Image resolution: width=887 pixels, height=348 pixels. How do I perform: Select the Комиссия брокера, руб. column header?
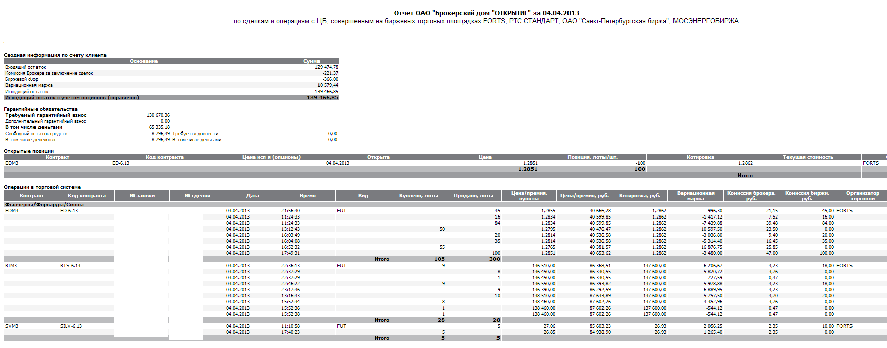pyautogui.click(x=751, y=196)
